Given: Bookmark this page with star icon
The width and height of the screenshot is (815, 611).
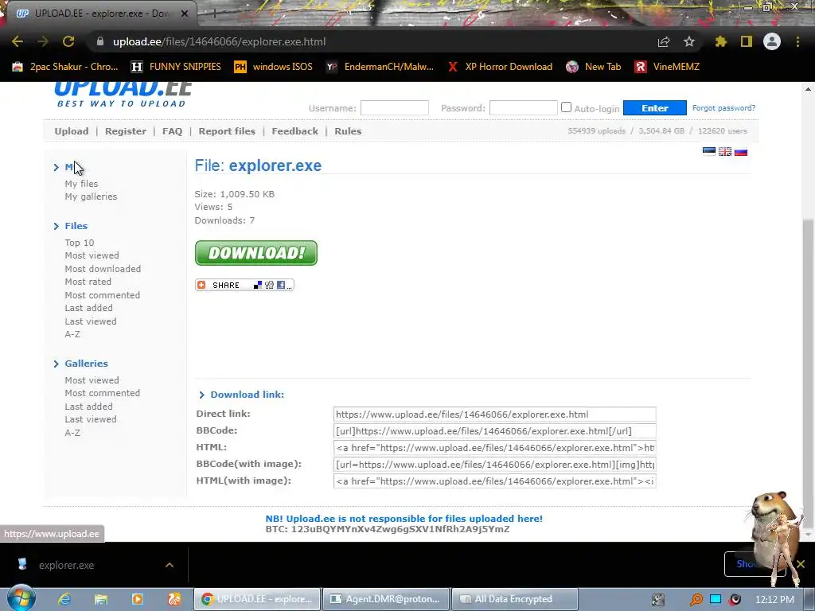Looking at the screenshot, I should point(688,41).
